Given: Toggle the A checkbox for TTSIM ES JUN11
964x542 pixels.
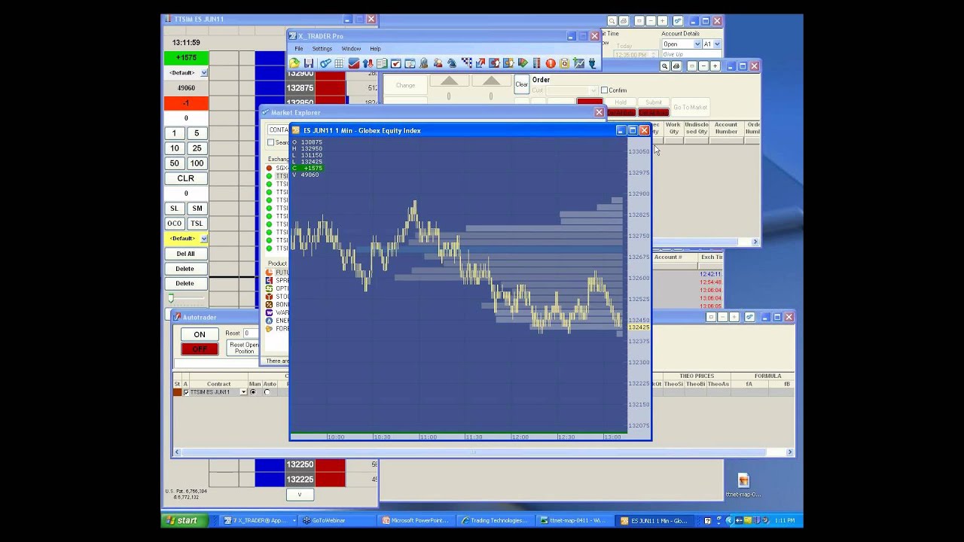Looking at the screenshot, I should [186, 392].
